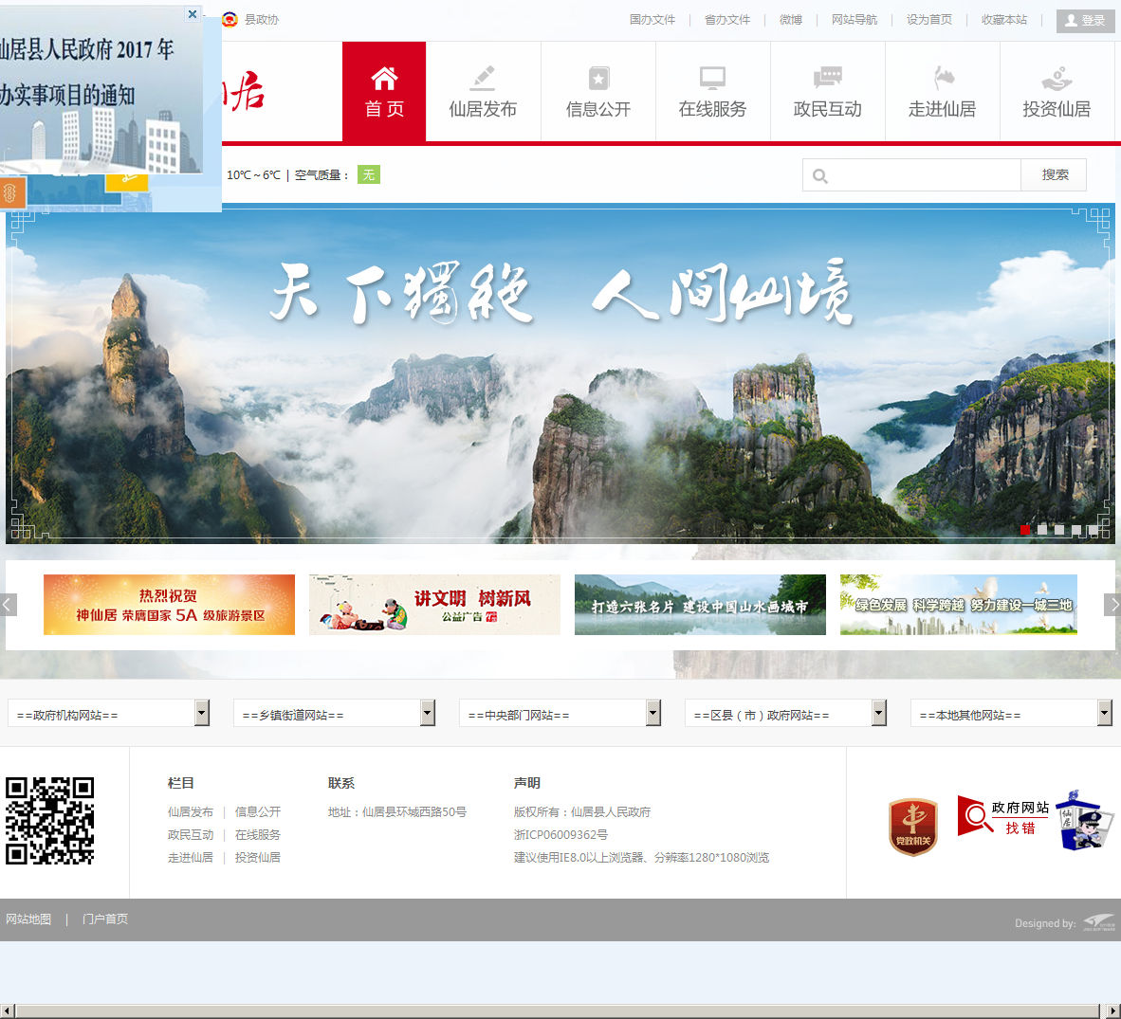Click the 党政机关 badge icon
This screenshot has width=1121, height=1019.
pyautogui.click(x=913, y=827)
